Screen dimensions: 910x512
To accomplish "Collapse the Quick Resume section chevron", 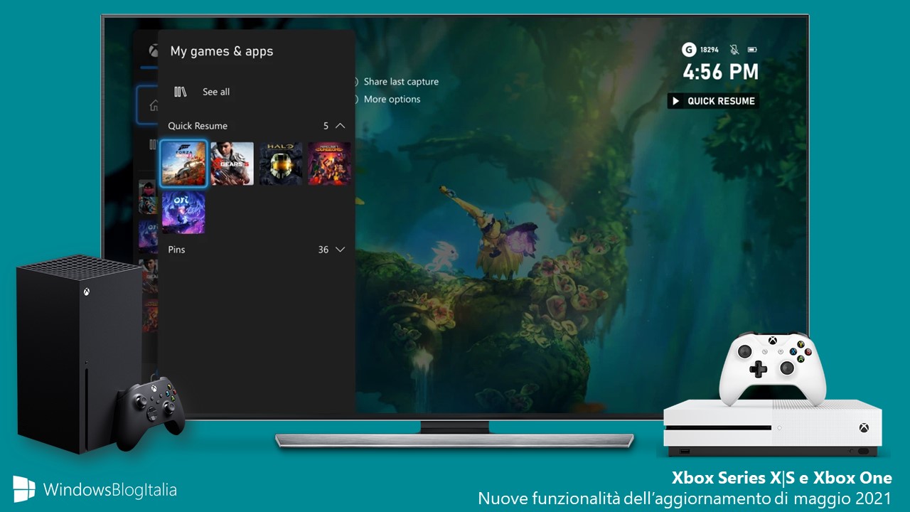I will pos(340,126).
